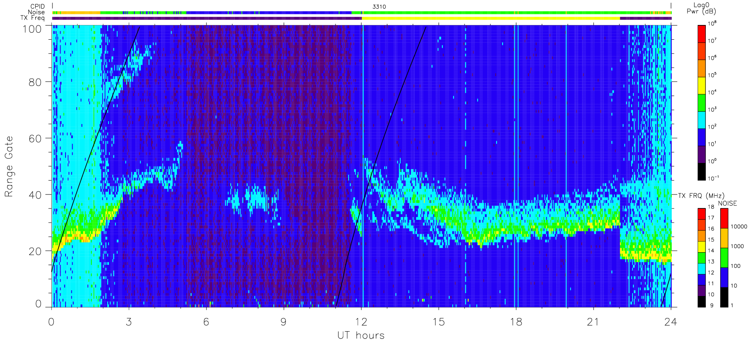755x348 pixels.
Task: Click the 9 label on the TX FRQ scale
Action: pyautogui.click(x=712, y=305)
